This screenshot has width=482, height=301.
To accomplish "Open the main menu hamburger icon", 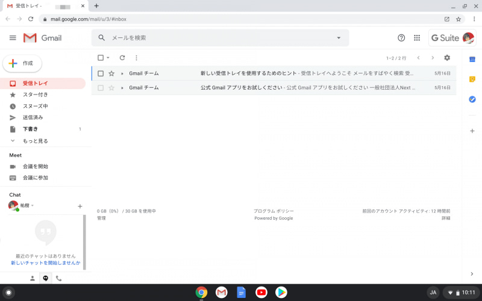I will point(13,38).
